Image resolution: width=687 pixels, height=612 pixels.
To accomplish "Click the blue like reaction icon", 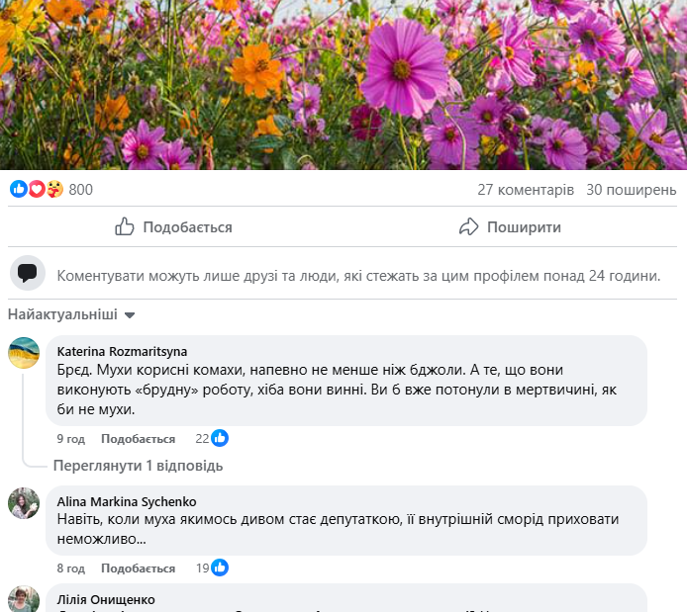I will coord(19,189).
